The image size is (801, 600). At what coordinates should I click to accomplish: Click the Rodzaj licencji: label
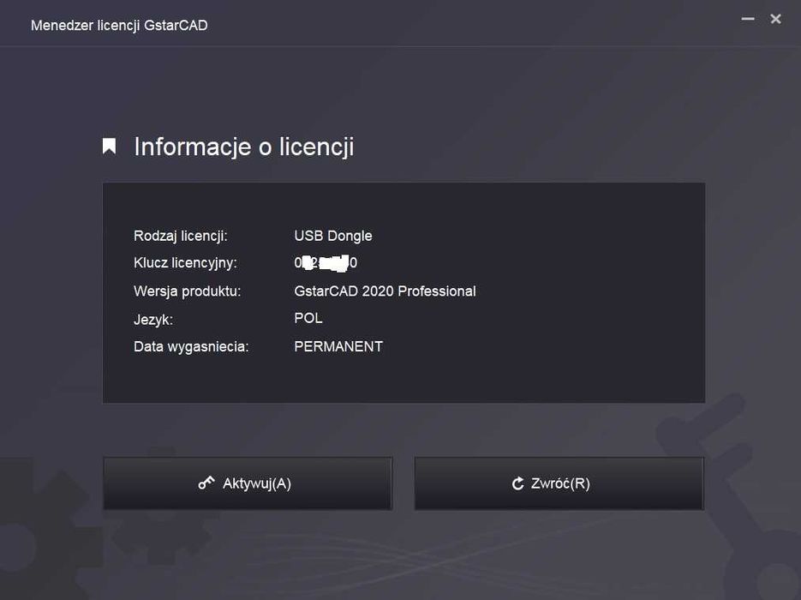click(180, 236)
